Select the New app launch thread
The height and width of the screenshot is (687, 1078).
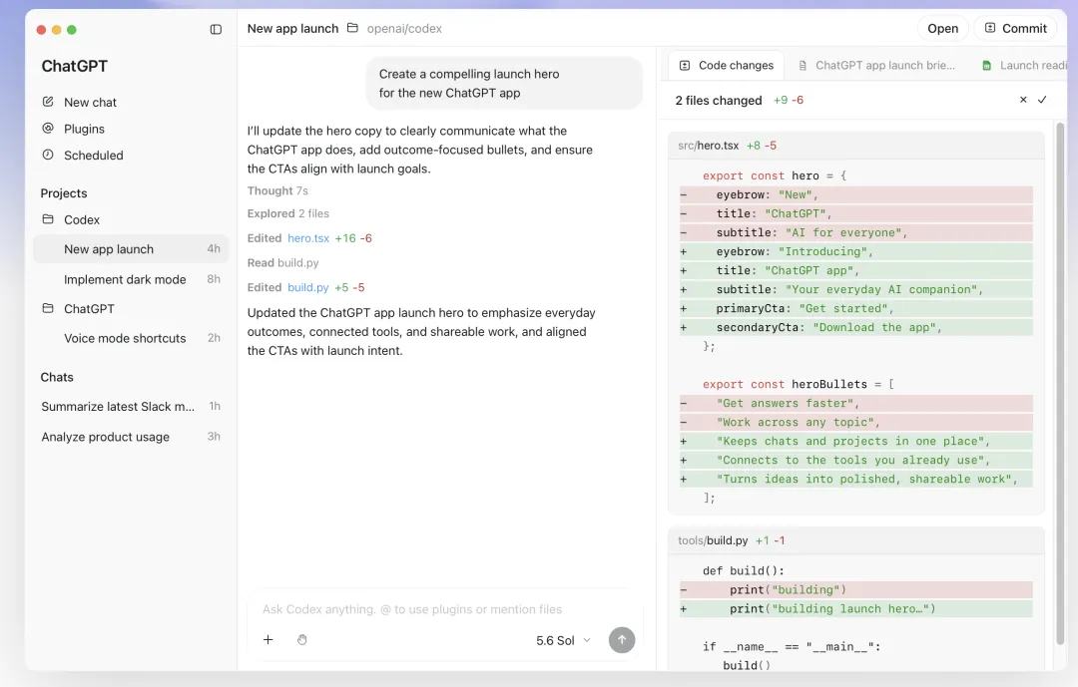131,248
